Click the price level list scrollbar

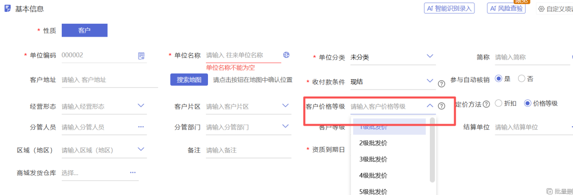(432, 150)
